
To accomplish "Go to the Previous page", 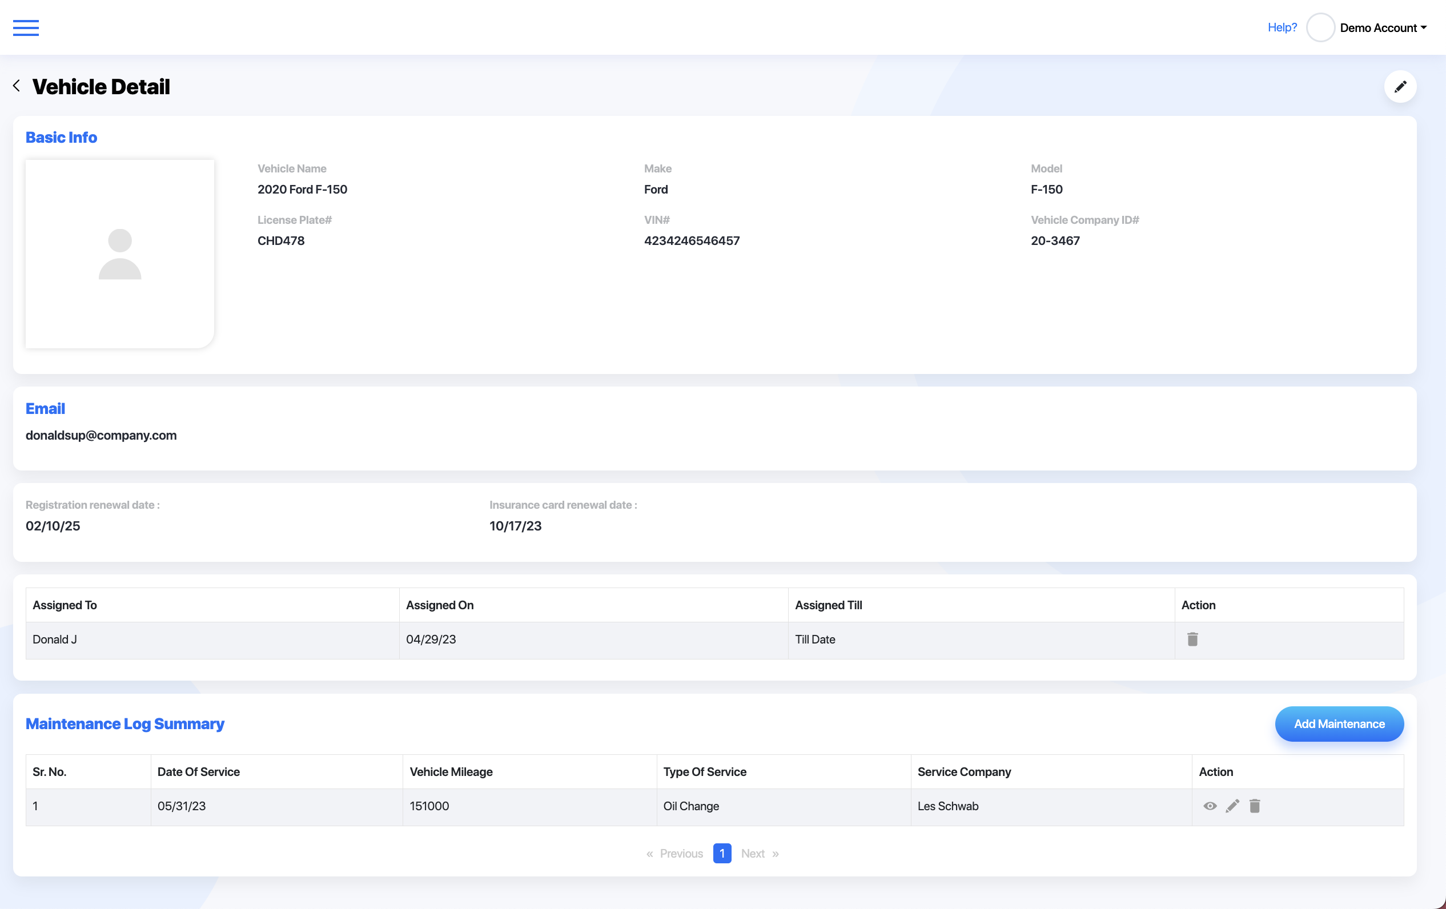I will coord(674,853).
